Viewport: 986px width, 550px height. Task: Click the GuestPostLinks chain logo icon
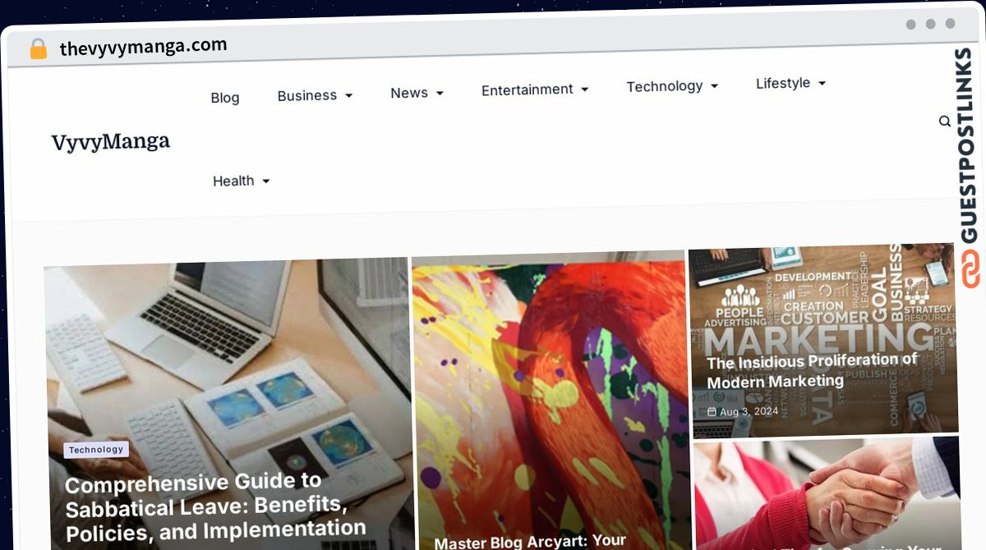pyautogui.click(x=971, y=268)
